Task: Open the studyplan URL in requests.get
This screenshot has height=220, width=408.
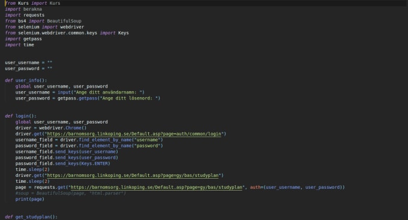Action: (157, 188)
